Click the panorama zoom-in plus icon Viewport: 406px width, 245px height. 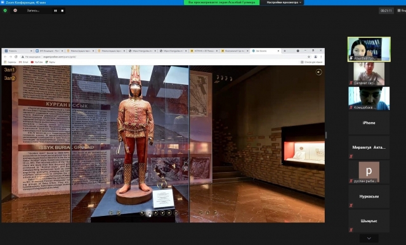(169, 213)
